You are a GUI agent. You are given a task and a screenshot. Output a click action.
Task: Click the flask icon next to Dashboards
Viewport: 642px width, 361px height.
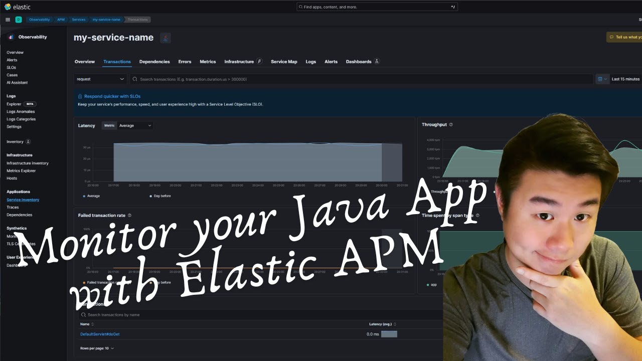pos(377,61)
